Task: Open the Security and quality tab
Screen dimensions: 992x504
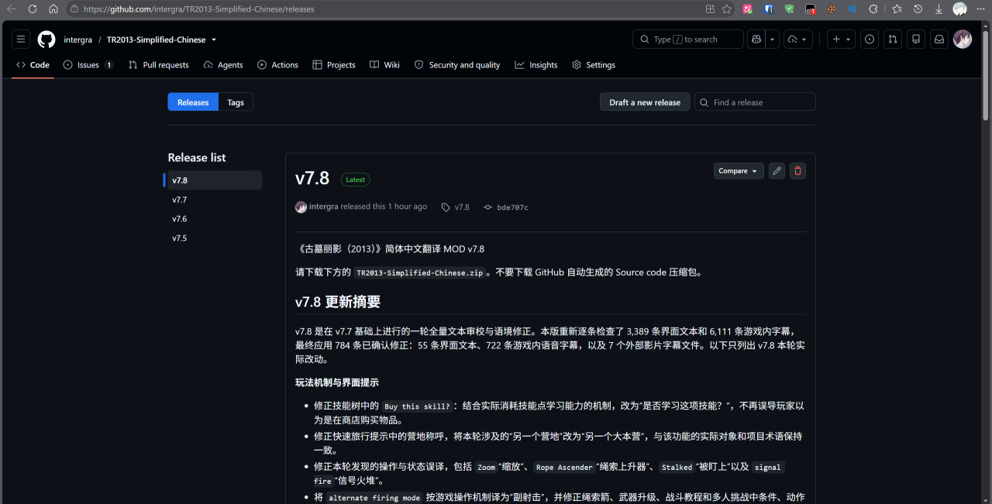Action: click(x=457, y=65)
